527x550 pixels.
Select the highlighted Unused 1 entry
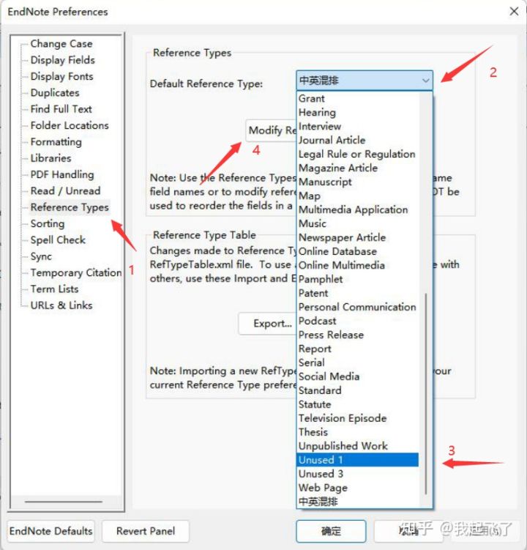coord(358,460)
